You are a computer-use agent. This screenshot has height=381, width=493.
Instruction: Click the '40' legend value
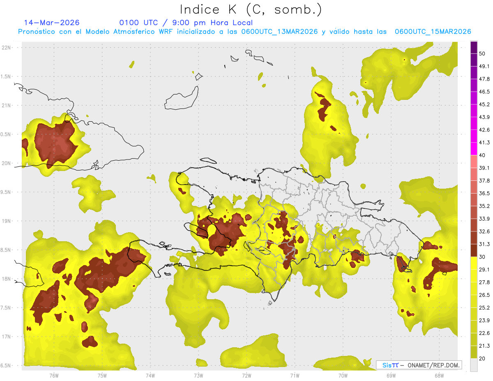(x=482, y=155)
